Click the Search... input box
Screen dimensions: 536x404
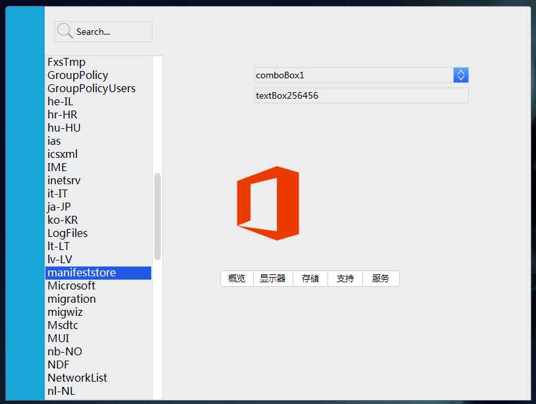coord(103,32)
